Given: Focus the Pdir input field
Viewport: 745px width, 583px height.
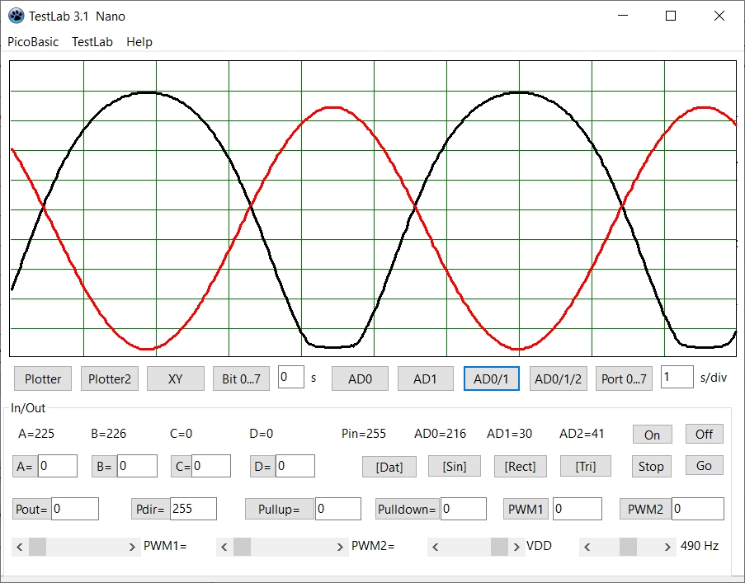Looking at the screenshot, I should pos(192,509).
